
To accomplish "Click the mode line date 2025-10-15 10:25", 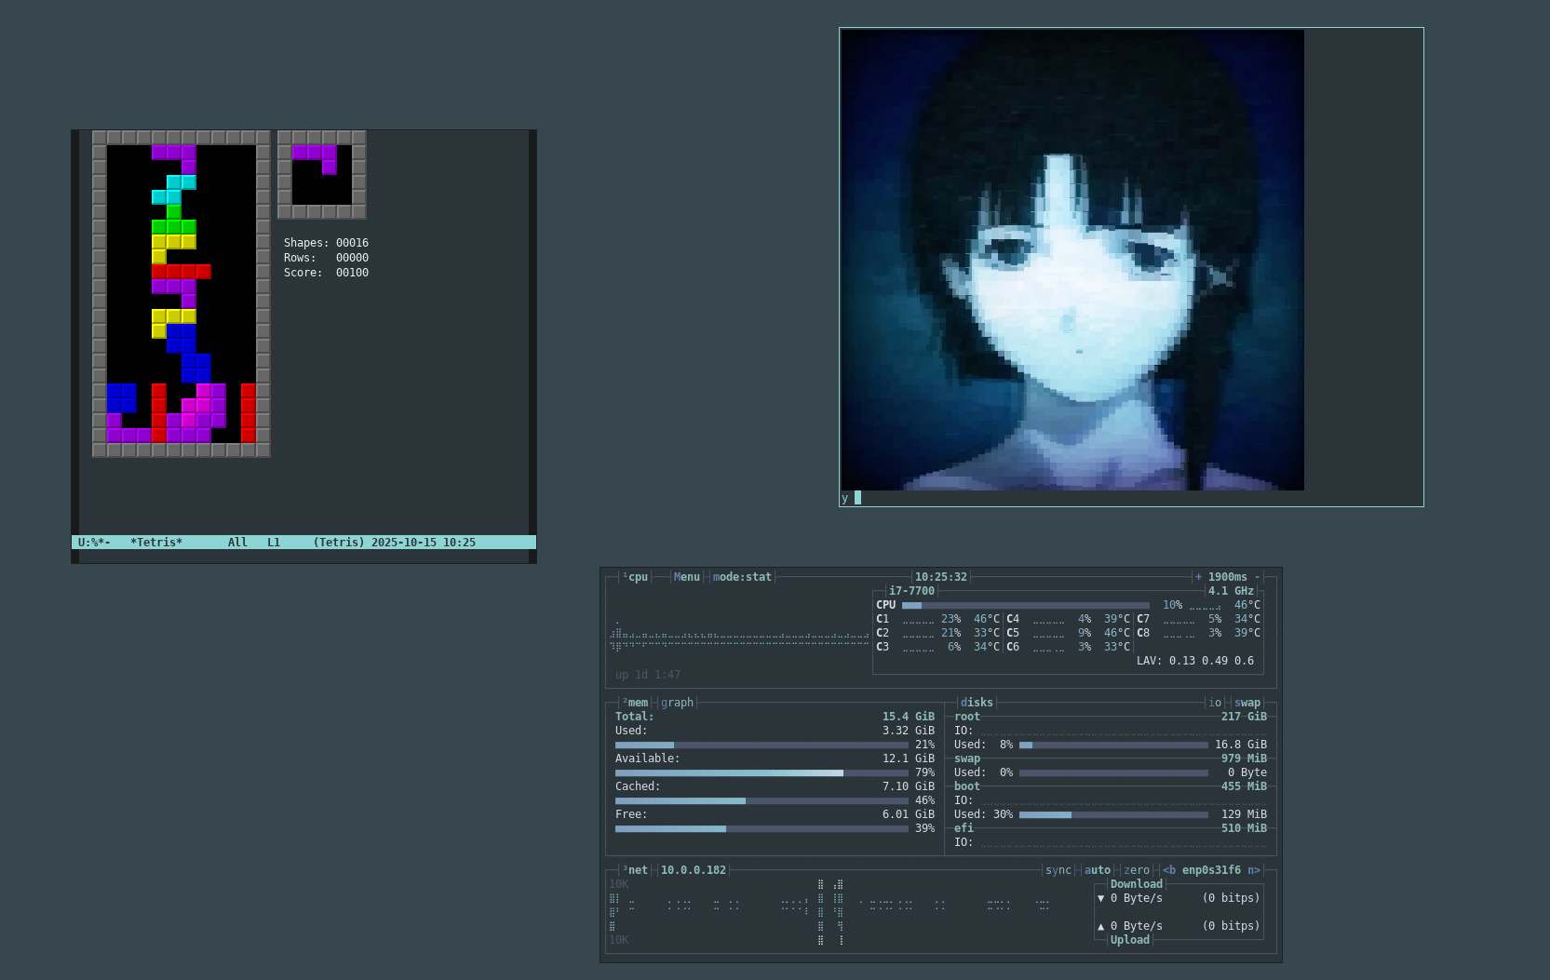I will pyautogui.click(x=424, y=543).
